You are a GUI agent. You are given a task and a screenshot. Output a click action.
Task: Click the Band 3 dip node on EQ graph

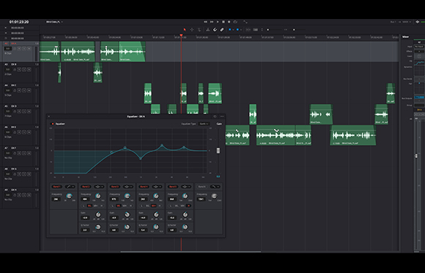(x=141, y=159)
